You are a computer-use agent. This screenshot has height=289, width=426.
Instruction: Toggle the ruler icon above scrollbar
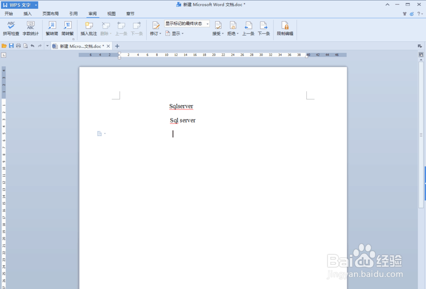pyautogui.click(x=421, y=55)
